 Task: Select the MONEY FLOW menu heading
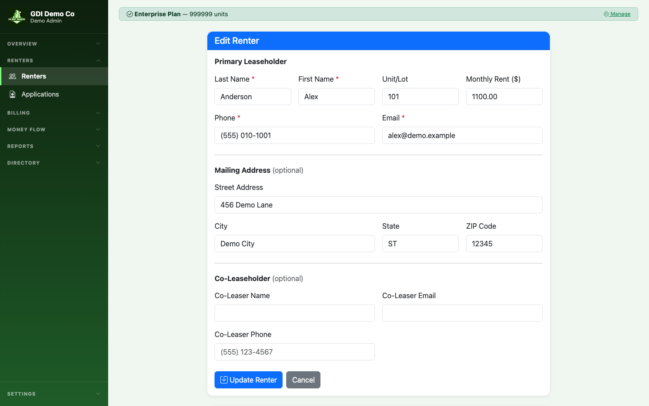(26, 129)
